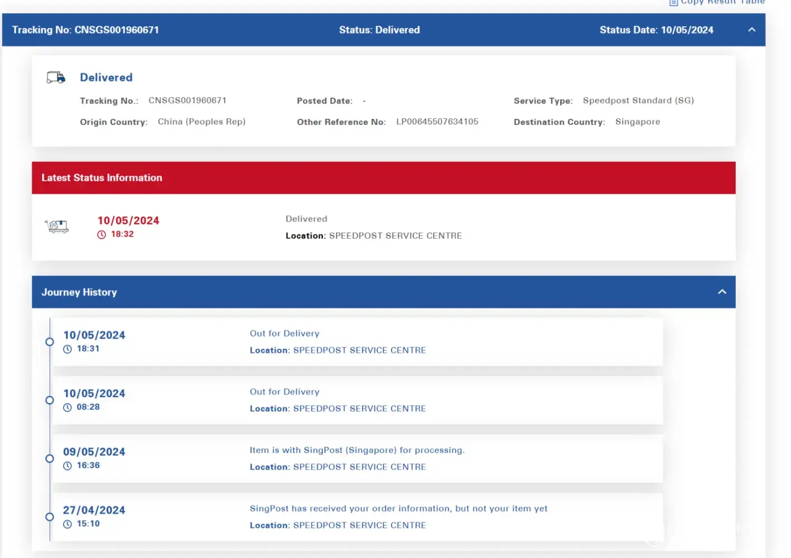
Task: Click the clock icon beside 15:10
Action: click(67, 525)
